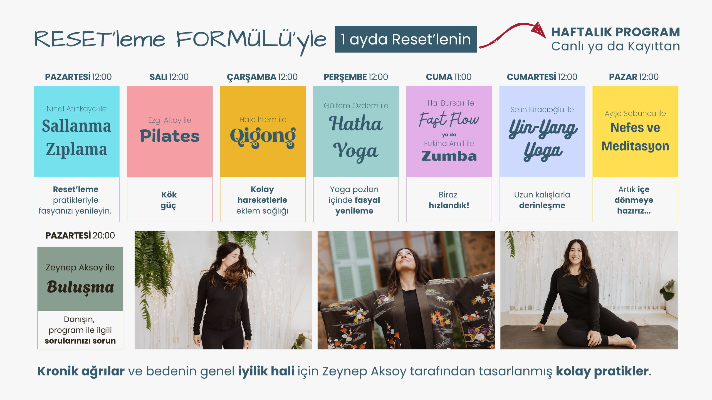Click the Kök güç description box
The height and width of the screenshot is (400, 712).
170,199
